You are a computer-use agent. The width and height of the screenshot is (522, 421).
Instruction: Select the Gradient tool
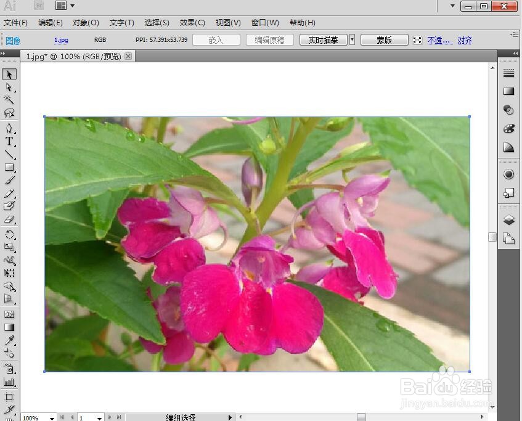tap(9, 327)
